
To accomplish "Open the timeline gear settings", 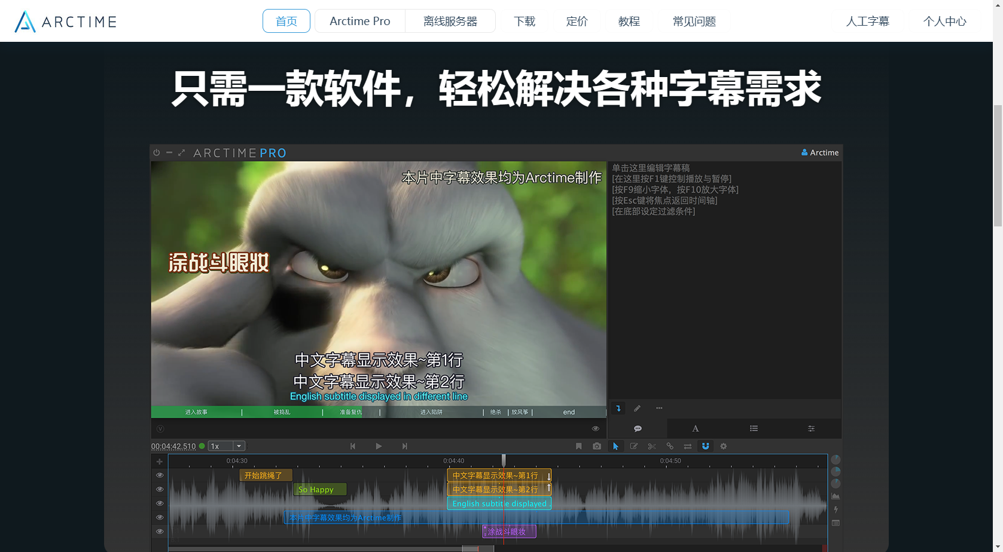I will pyautogui.click(x=724, y=446).
